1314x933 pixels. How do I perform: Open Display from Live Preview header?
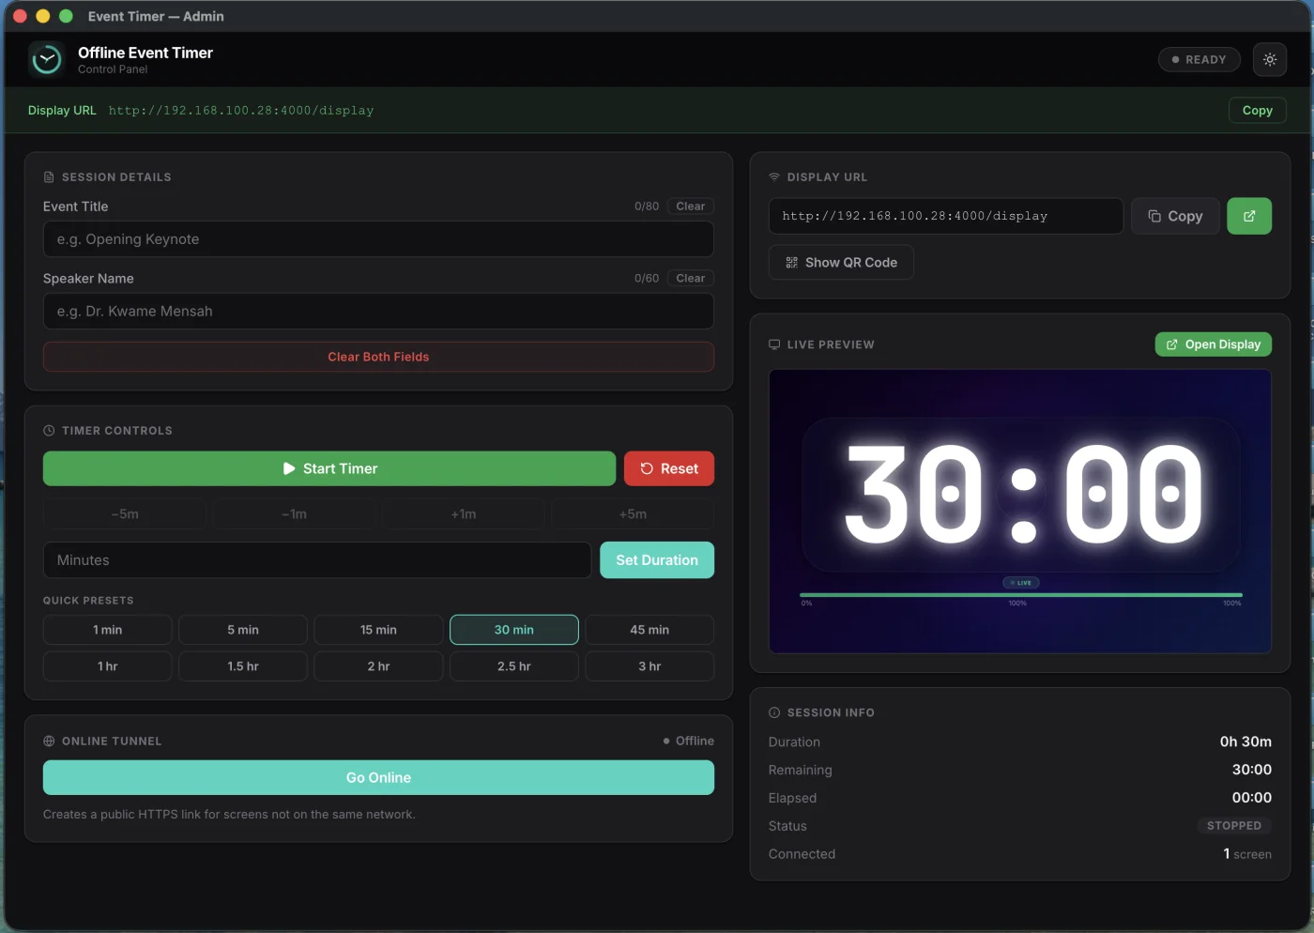click(1213, 344)
